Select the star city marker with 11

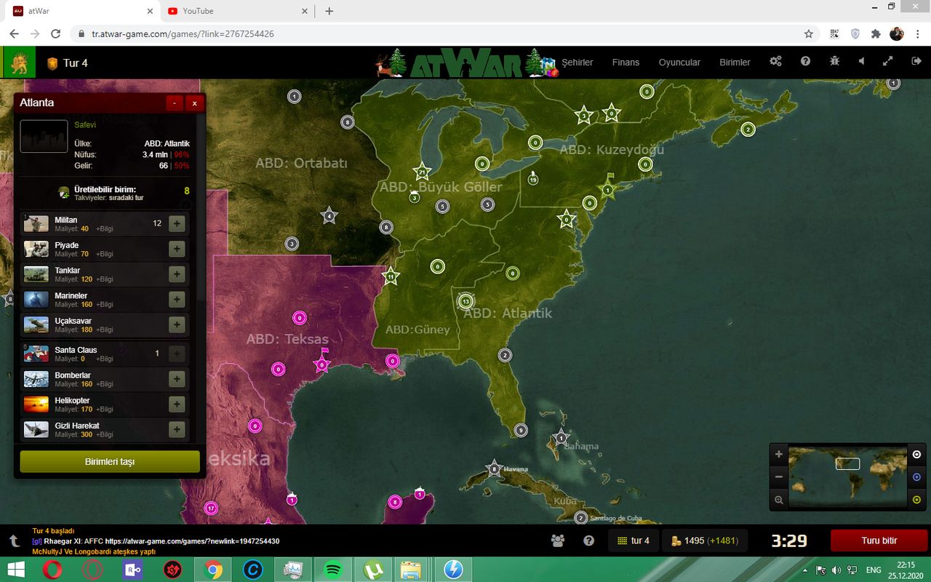coord(391,276)
